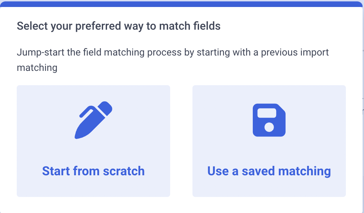Click the words previous import in description
364x213 pixels.
coord(295,52)
